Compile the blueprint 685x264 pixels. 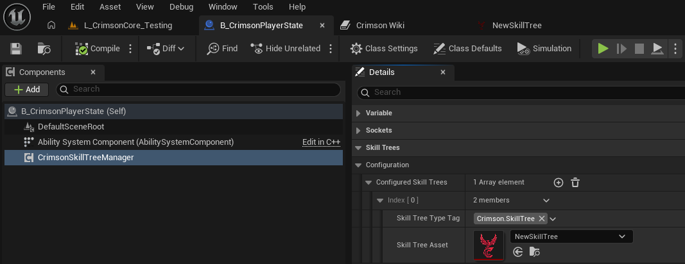point(98,49)
